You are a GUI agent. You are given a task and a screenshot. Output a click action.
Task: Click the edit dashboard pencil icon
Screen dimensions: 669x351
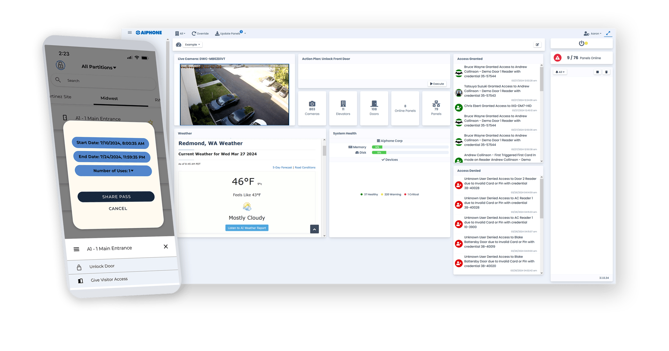pos(537,45)
